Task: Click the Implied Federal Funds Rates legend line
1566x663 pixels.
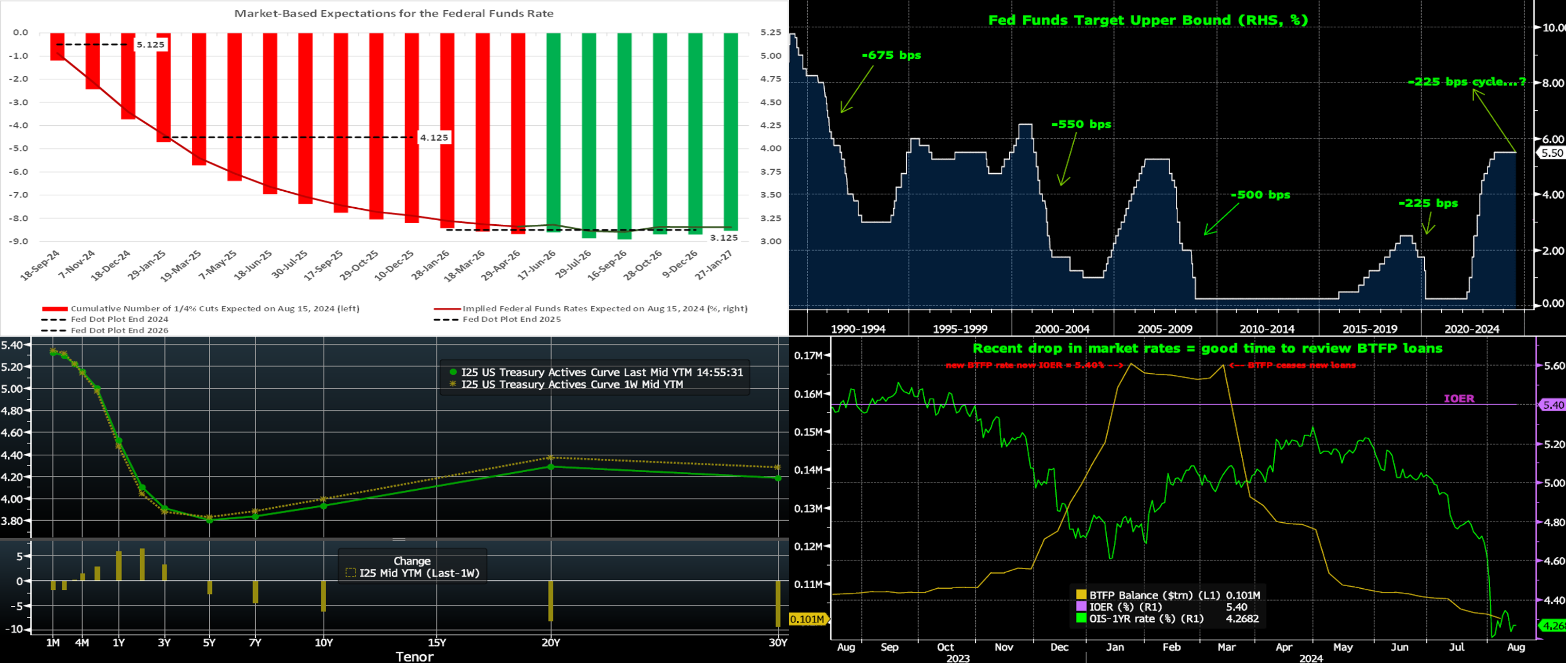Action: tap(447, 309)
